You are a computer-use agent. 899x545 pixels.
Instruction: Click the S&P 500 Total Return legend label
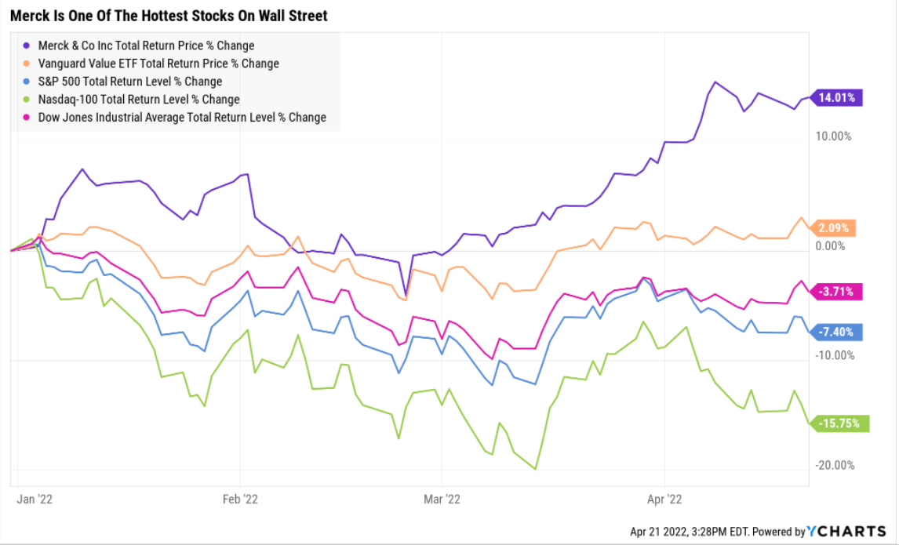click(x=130, y=82)
